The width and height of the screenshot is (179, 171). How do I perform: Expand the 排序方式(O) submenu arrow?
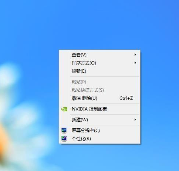[135, 63]
